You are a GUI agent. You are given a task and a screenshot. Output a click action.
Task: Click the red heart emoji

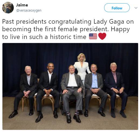click(102, 36)
